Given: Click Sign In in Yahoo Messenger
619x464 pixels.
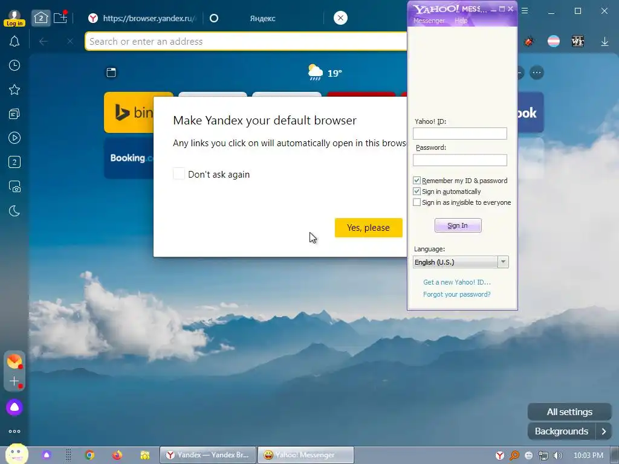Looking at the screenshot, I should (x=458, y=225).
